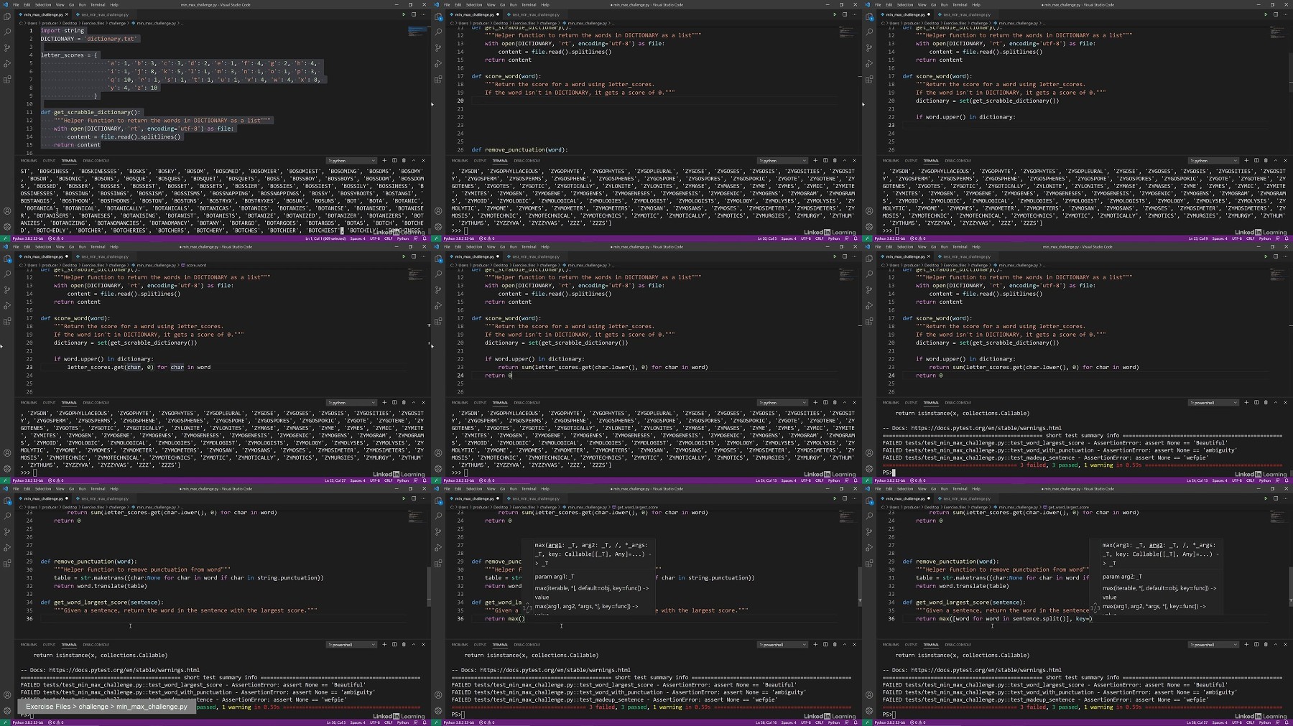The width and height of the screenshot is (1293, 726).
Task: Open More Actions ellipsis in Ln 23, Col 9 window
Action: pyautogui.click(x=1284, y=14)
